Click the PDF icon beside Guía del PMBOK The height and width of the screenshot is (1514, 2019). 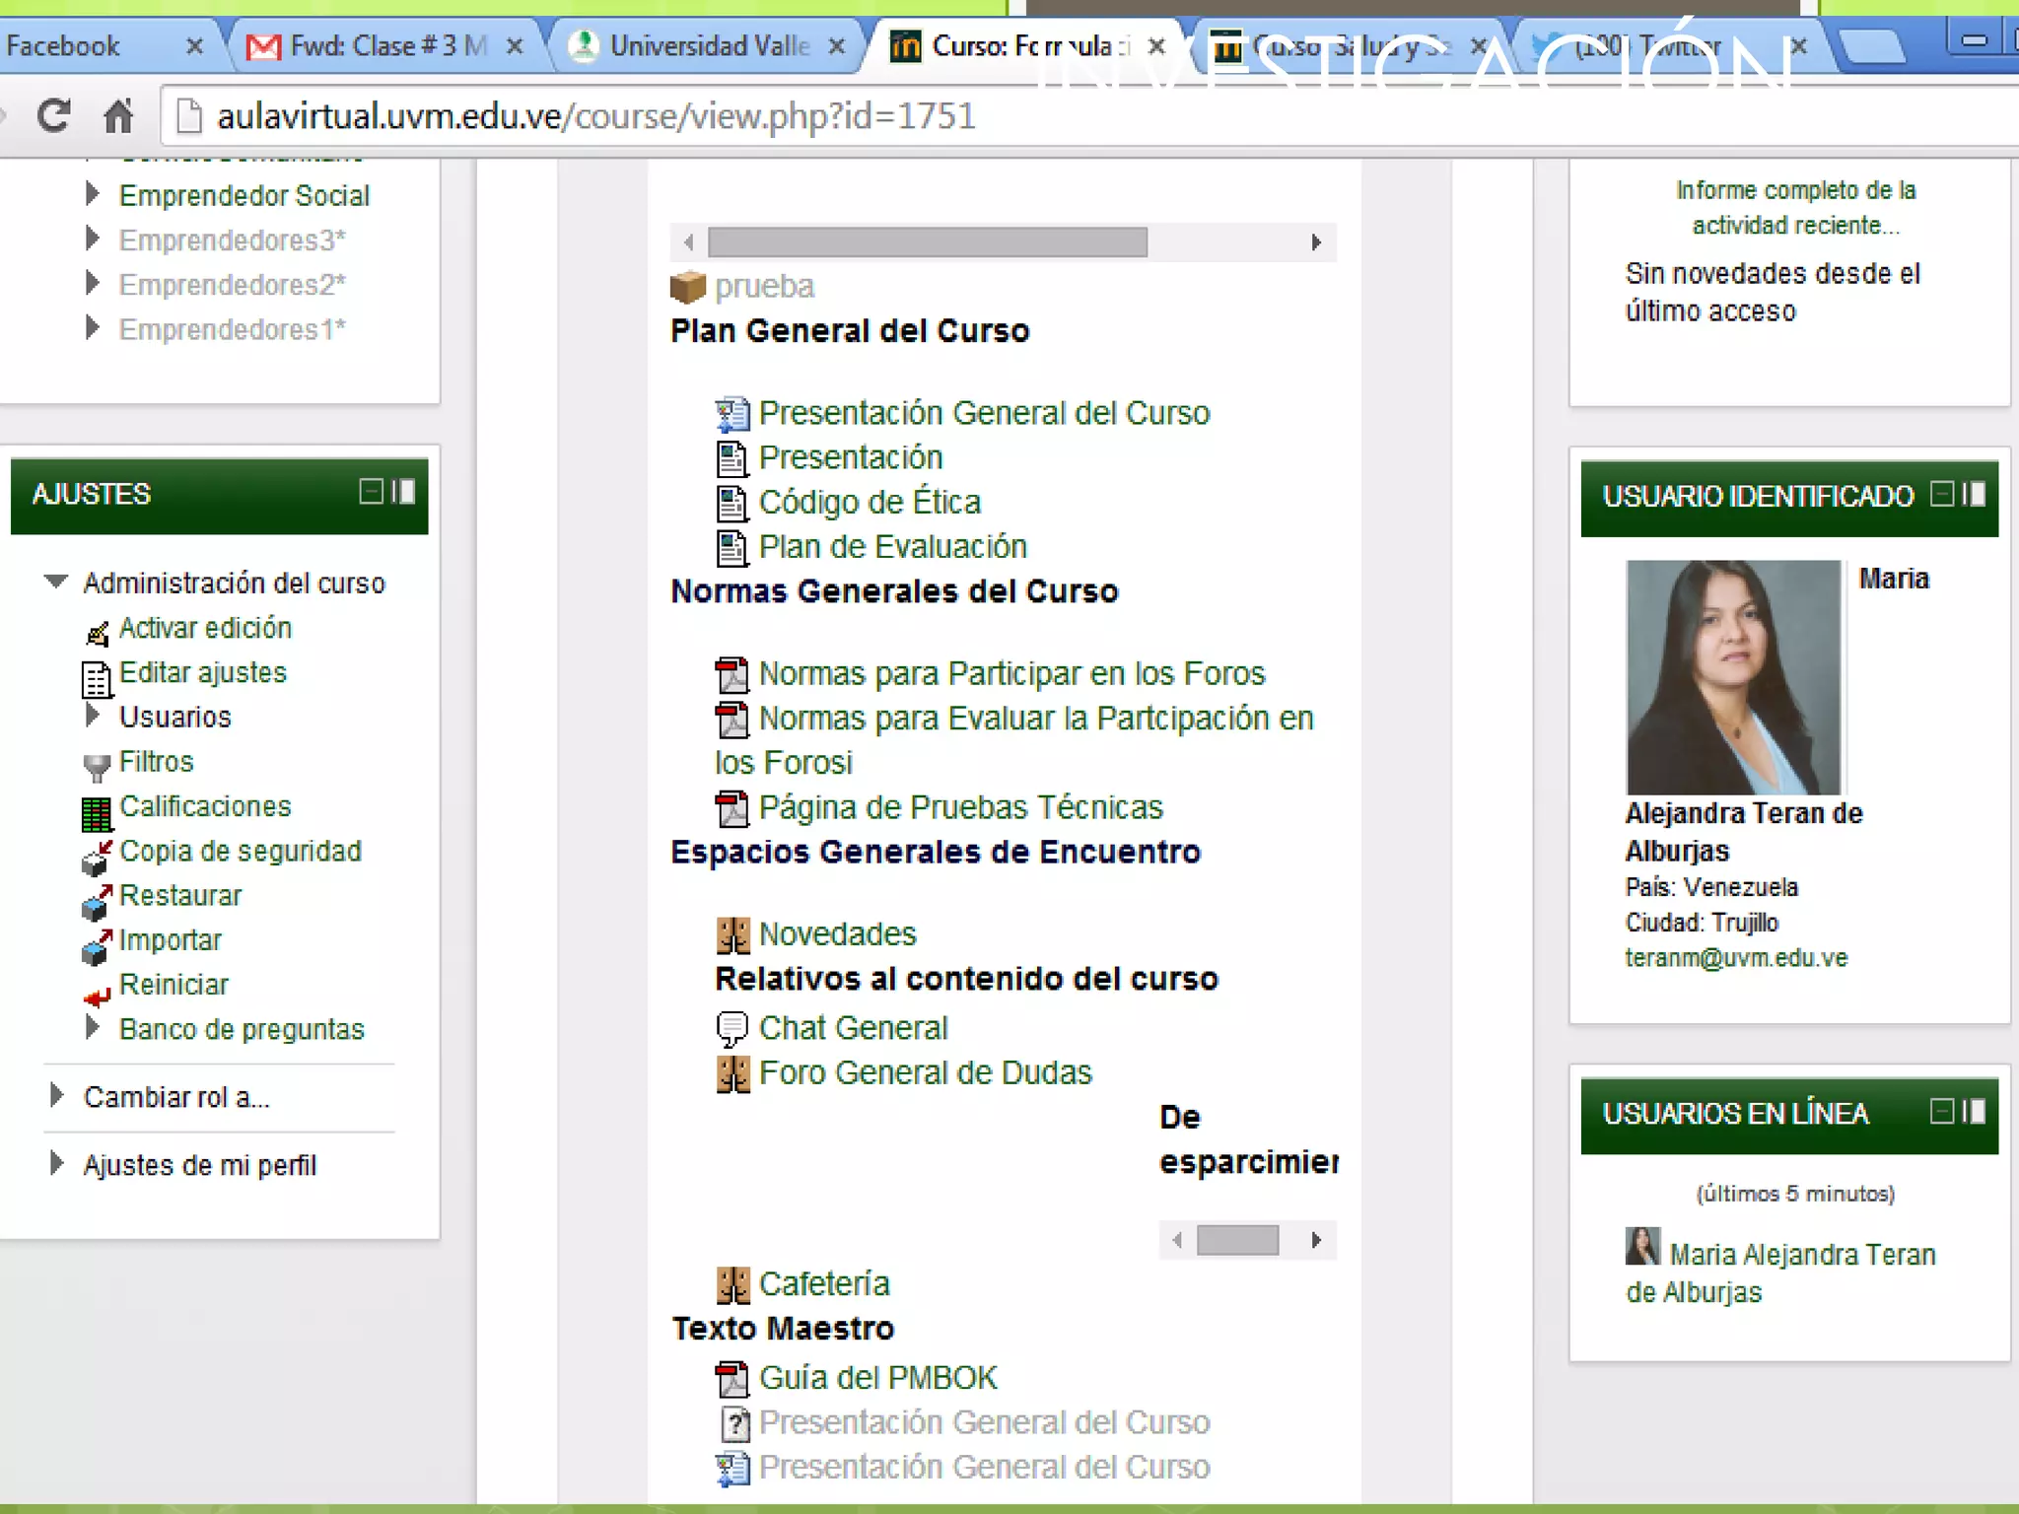click(x=731, y=1379)
